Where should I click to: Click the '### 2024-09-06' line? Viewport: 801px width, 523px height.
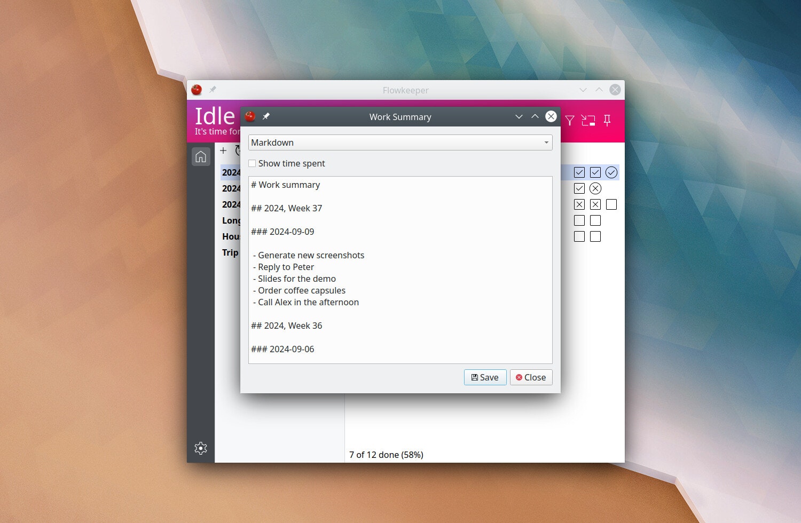282,349
